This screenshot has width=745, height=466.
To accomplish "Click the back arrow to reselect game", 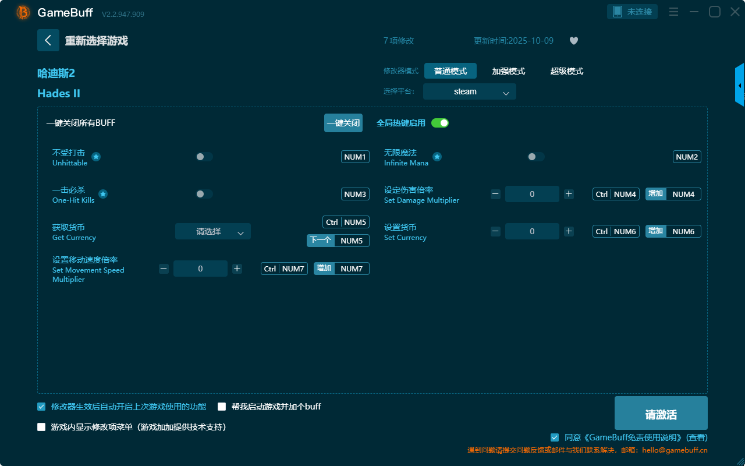I will (48, 40).
